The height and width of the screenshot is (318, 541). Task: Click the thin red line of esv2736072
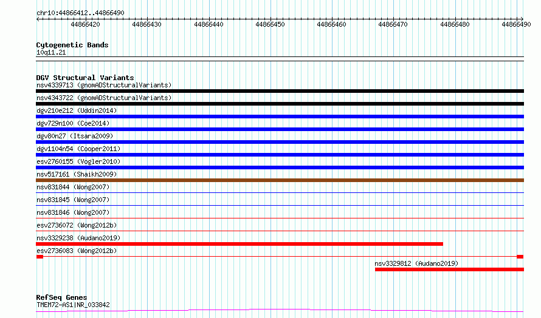(x=280, y=231)
